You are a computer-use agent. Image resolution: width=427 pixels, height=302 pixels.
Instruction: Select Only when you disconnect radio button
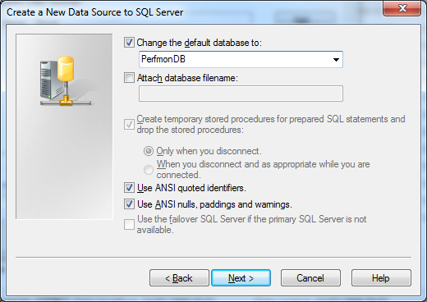(149, 151)
